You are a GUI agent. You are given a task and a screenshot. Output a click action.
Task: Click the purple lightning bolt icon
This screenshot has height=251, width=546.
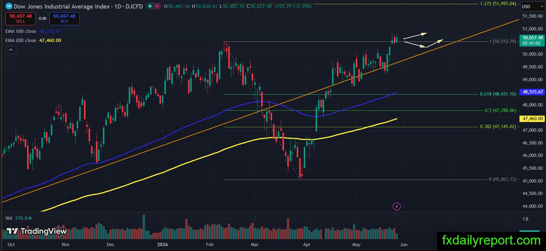397,207
